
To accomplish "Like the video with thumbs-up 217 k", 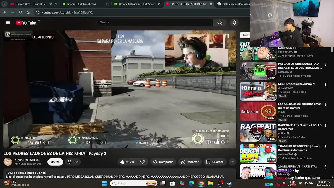I will (127, 162).
